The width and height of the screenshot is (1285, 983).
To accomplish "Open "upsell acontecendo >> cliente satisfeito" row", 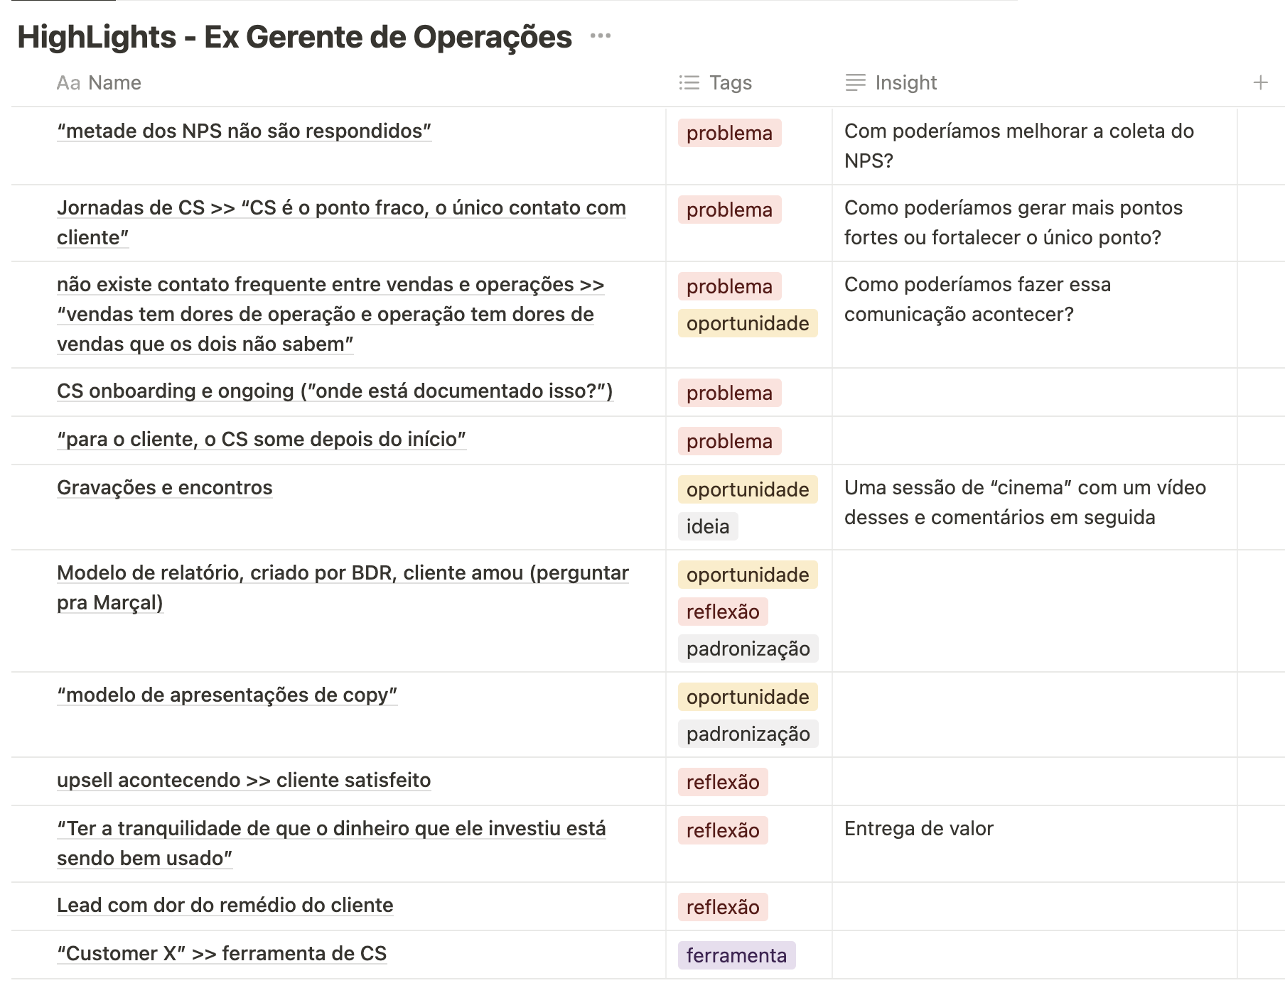I will (243, 781).
